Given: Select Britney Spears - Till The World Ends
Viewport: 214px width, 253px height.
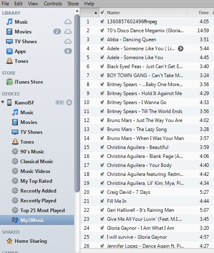Looking at the screenshot, I should point(144,111).
